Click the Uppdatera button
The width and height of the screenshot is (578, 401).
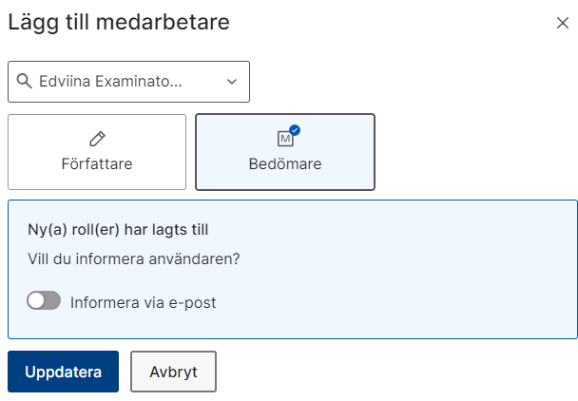[63, 372]
